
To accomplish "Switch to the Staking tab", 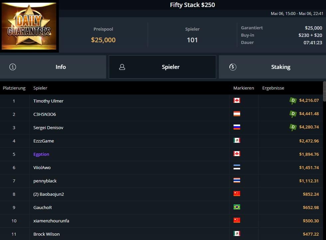I will pyautogui.click(x=272, y=67).
